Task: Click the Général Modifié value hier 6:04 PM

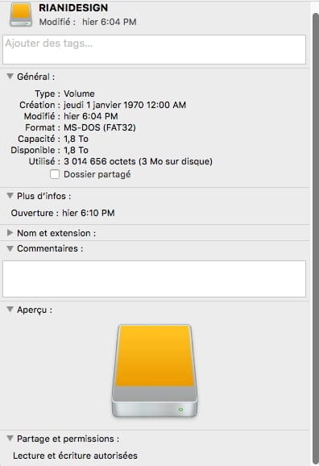Action: pos(91,116)
